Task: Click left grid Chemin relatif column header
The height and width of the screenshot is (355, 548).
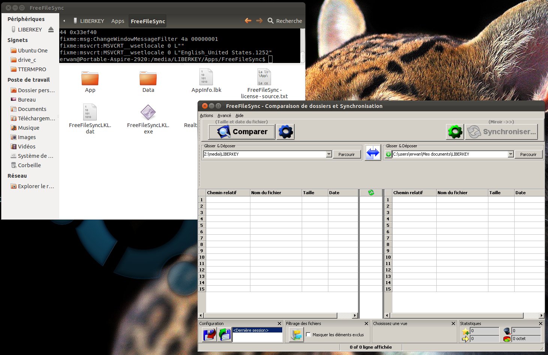Action: tap(228, 193)
